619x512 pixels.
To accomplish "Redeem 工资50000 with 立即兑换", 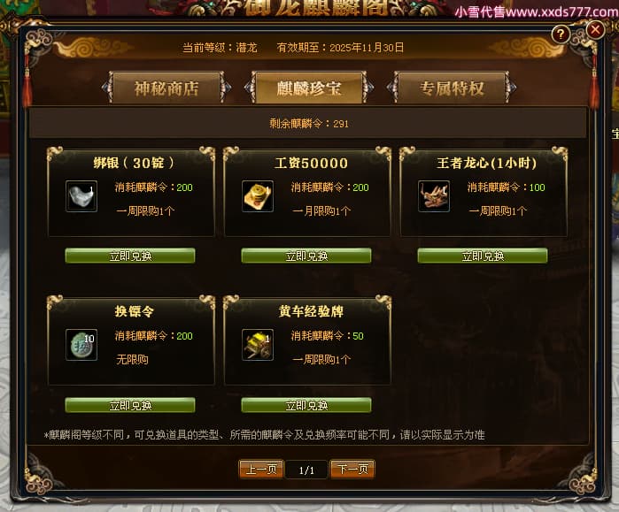I will 306,256.
